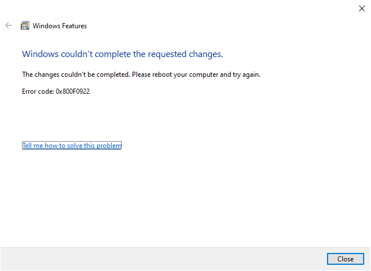371x271 pixels.
Task: Click the 'Error code:' label
Action: click(x=38, y=91)
